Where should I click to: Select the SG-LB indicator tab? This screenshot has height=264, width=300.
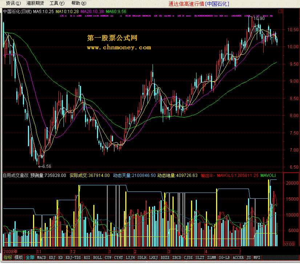point(224,257)
